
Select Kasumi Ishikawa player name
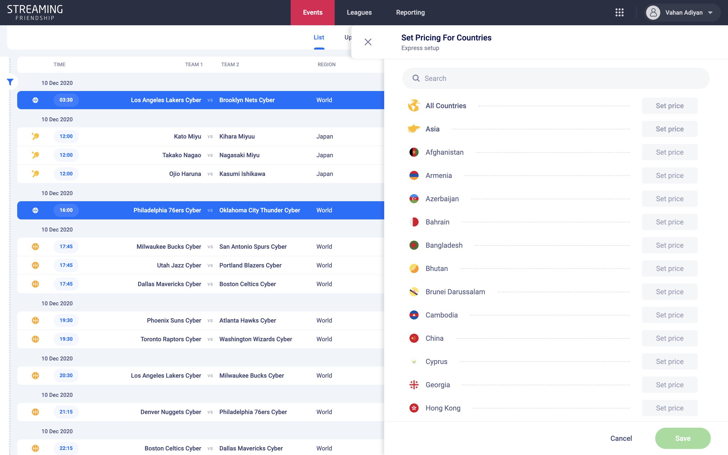tap(242, 174)
